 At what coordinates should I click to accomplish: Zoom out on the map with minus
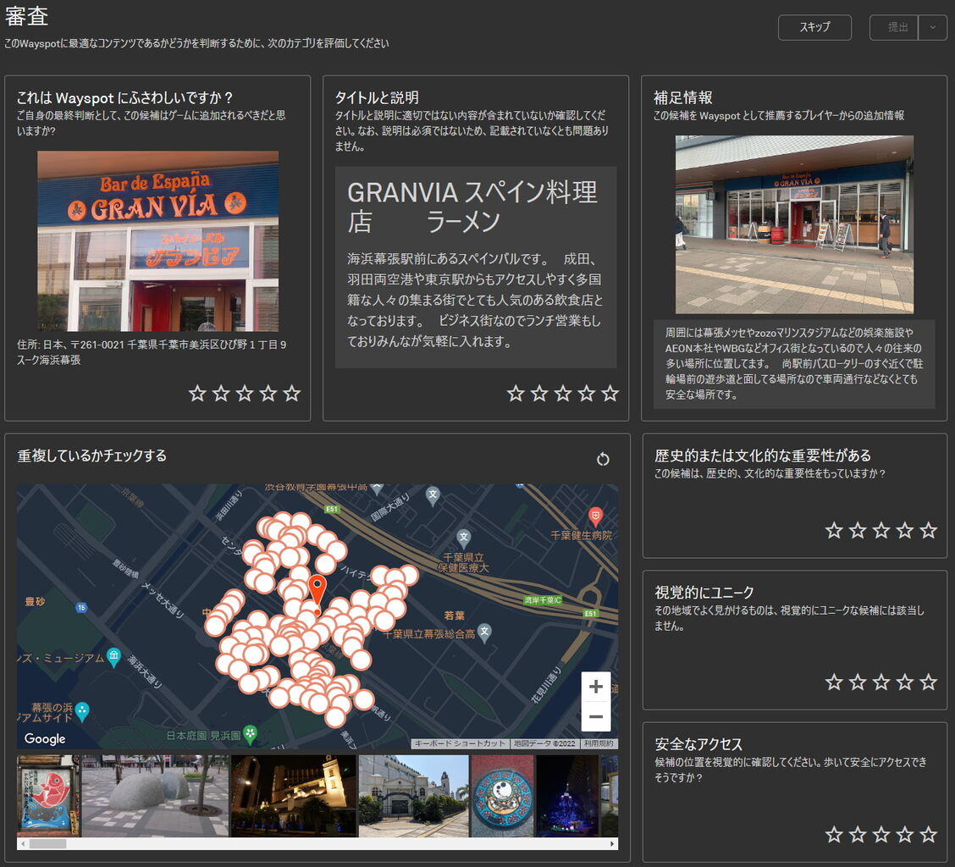[x=596, y=716]
